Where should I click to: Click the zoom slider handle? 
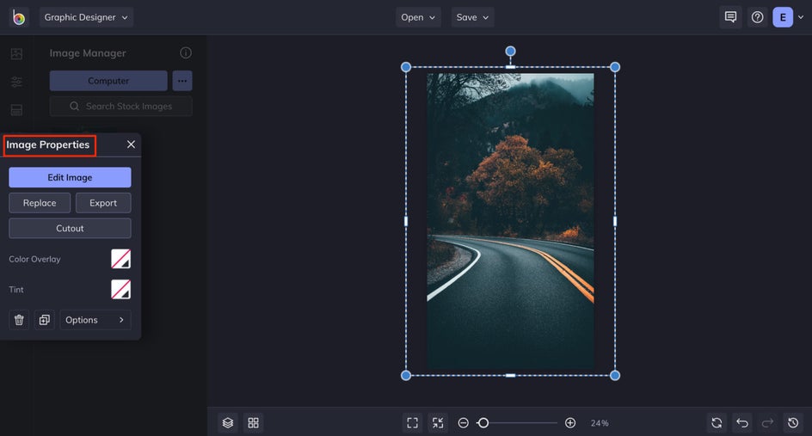pos(483,423)
